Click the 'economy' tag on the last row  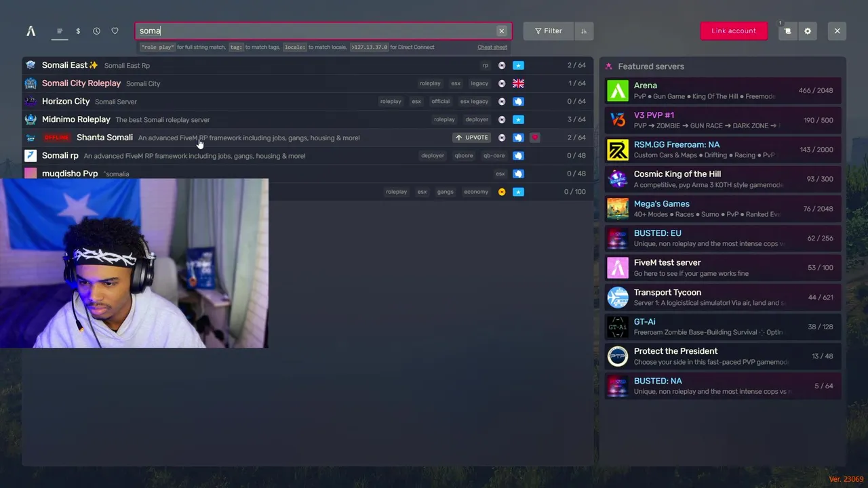pos(476,192)
